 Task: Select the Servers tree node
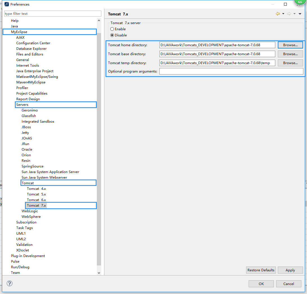coord(22,105)
